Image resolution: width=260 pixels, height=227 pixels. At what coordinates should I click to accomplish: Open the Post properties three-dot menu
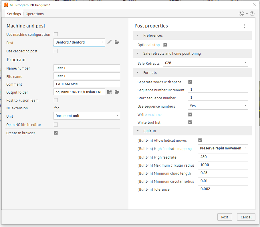245,26
